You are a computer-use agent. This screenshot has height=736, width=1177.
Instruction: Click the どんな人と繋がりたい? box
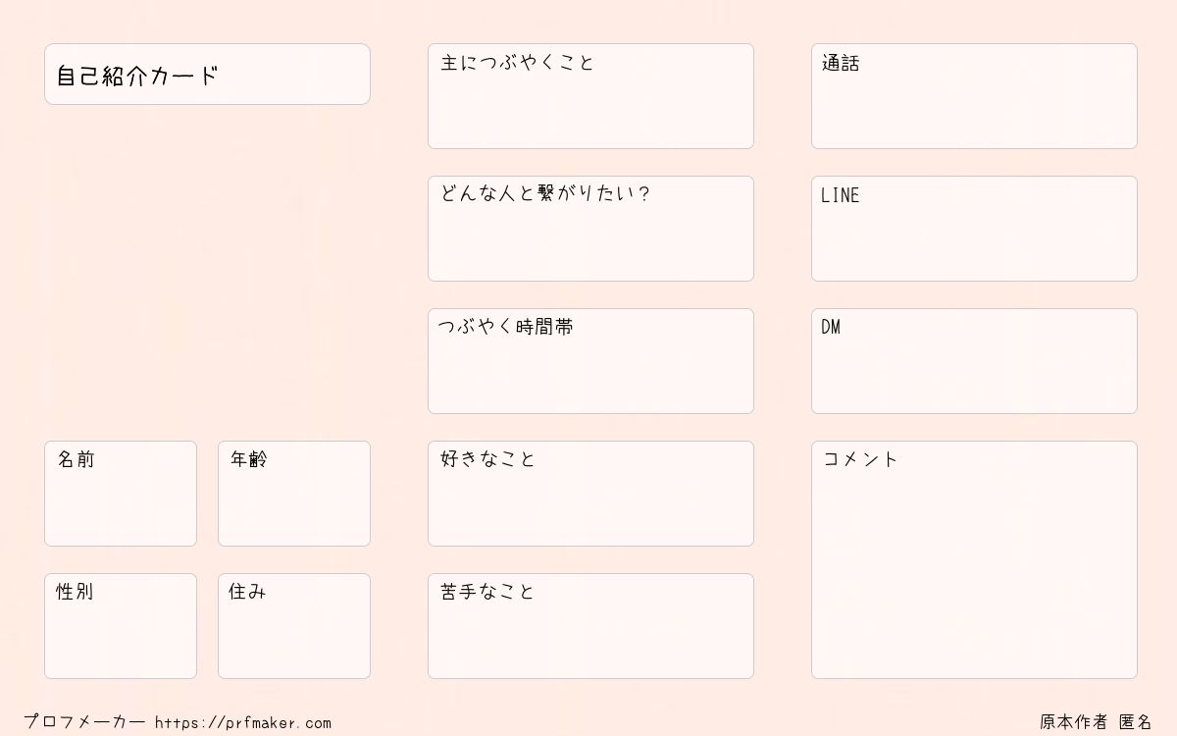pos(590,229)
